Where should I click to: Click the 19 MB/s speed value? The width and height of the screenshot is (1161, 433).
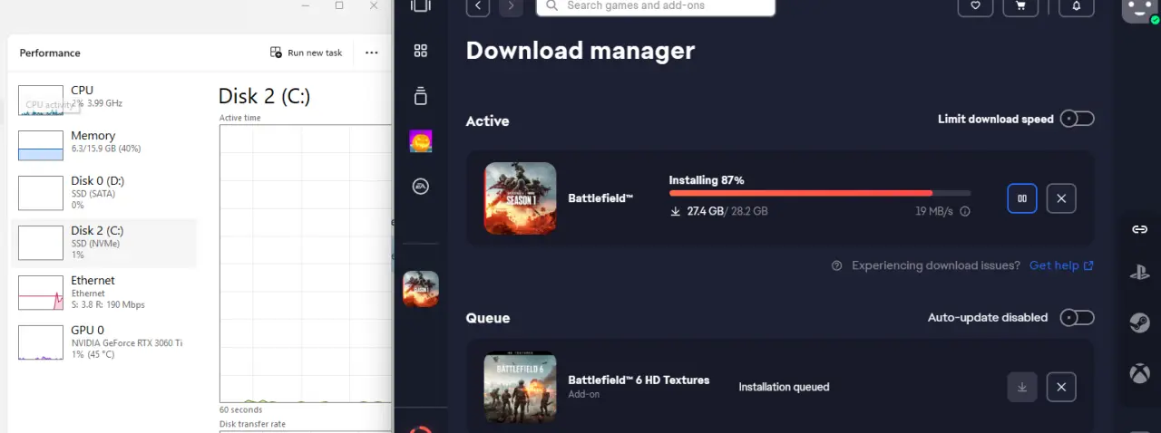933,211
